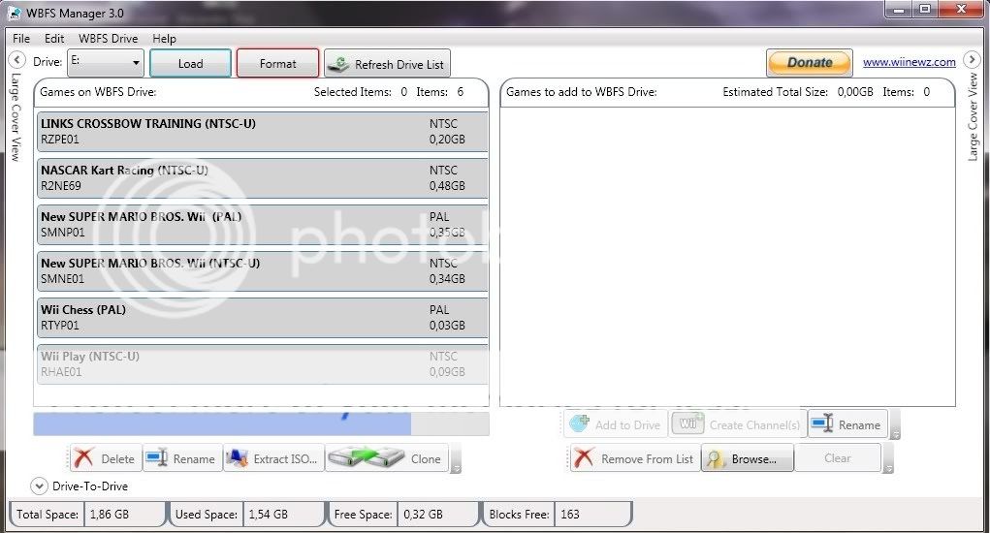
Task: Open the Edit menu
Action: point(54,39)
